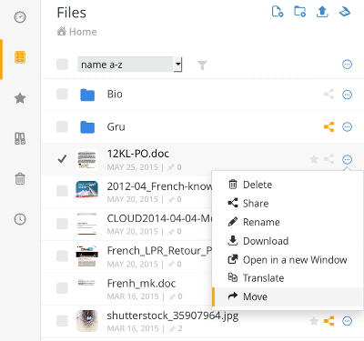Check the 2012-04_French-know file checkbox
Viewport: 364px width, 341px height.
click(62, 191)
